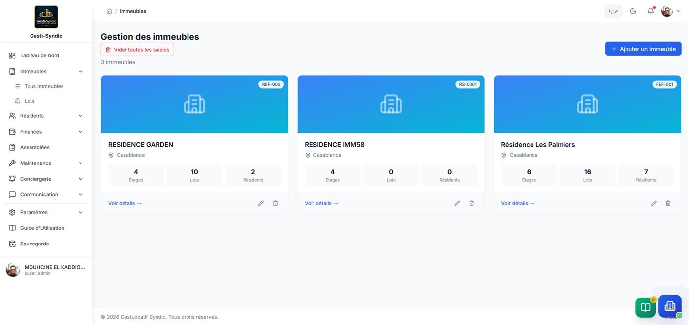Viewport: 689px width, 325px height.
Task: Click the REF-001 badge
Action: pyautogui.click(x=664, y=84)
